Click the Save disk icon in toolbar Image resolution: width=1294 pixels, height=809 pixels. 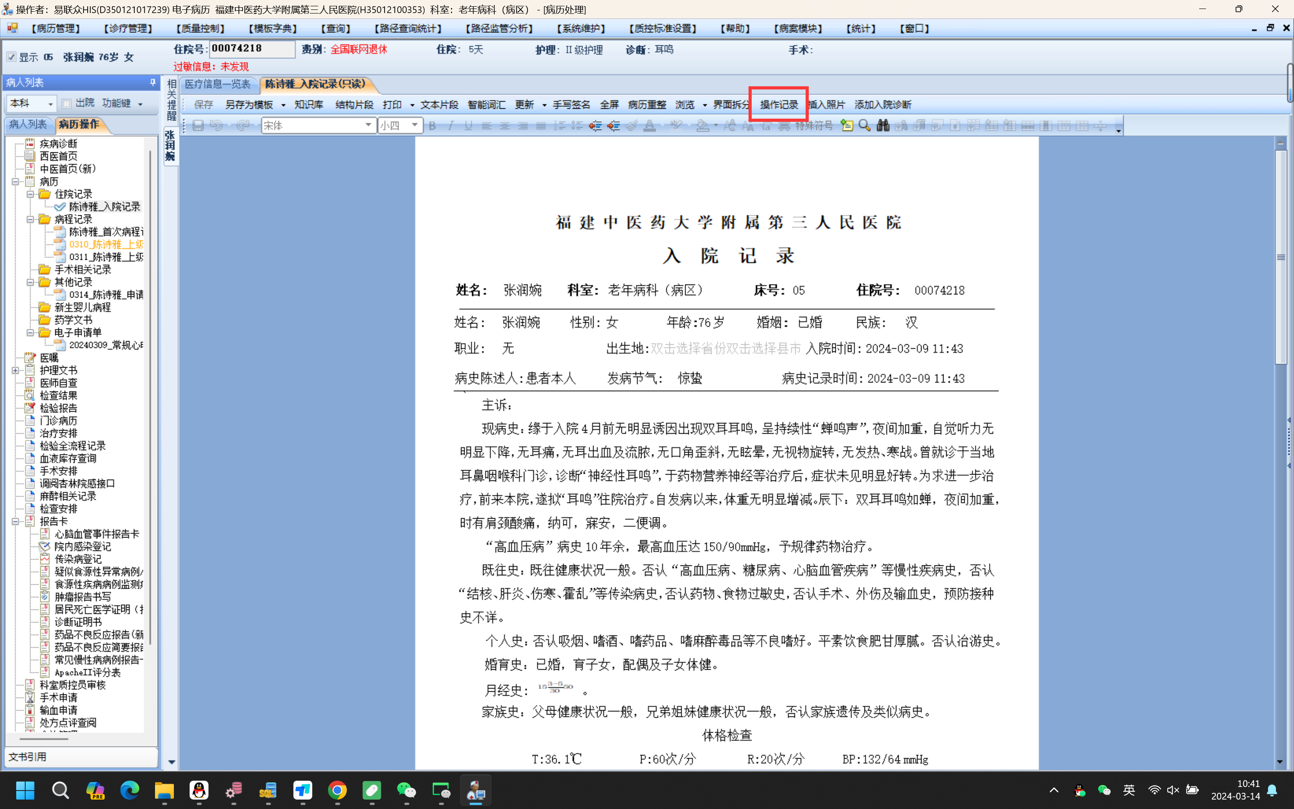(198, 126)
